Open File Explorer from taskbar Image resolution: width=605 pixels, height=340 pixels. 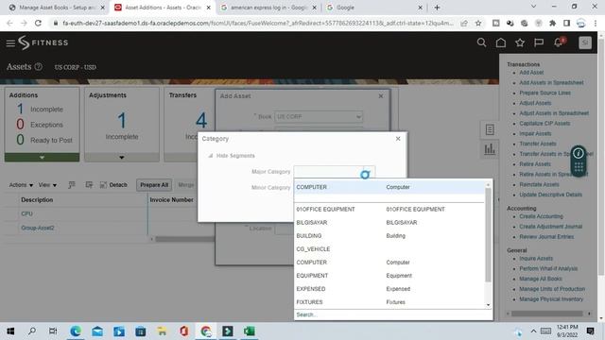point(162,331)
